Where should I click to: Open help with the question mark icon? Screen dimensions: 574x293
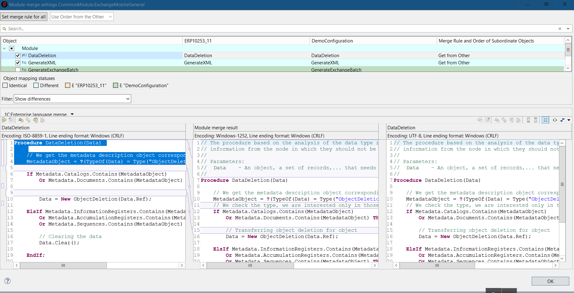click(8, 281)
